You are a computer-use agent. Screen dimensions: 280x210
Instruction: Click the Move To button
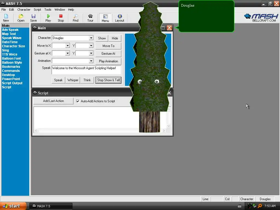coord(108,46)
